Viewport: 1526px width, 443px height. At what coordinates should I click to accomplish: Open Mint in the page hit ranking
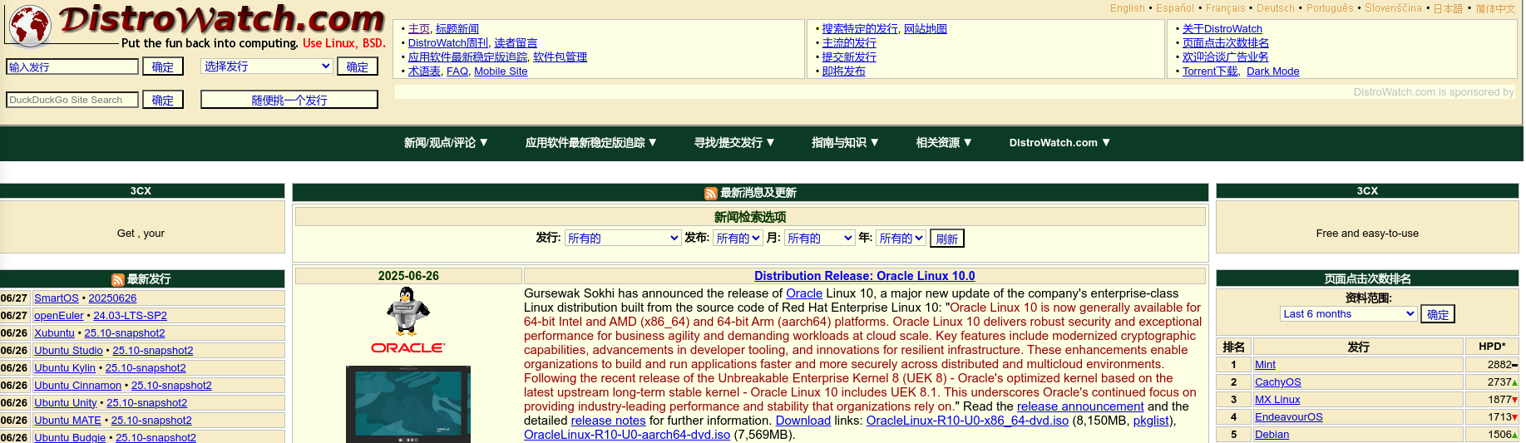(1265, 365)
